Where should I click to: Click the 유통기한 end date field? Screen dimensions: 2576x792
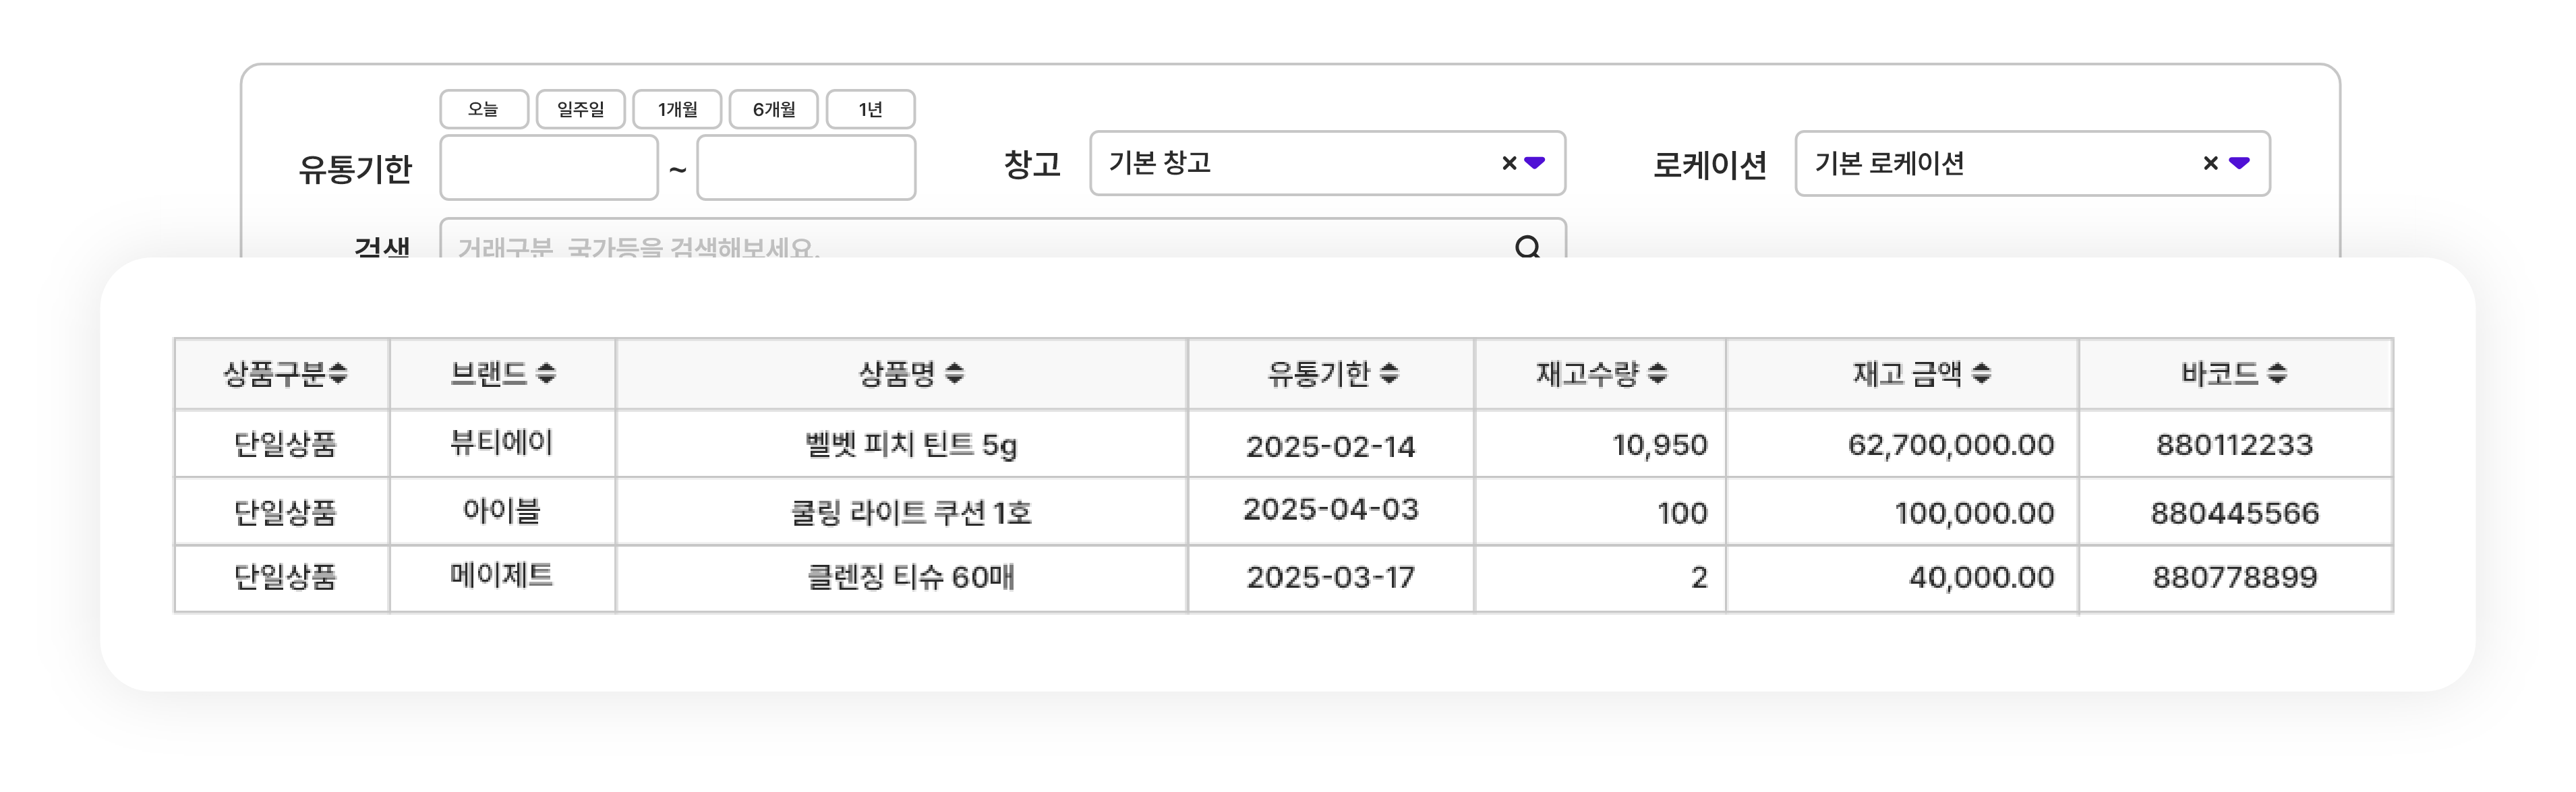tap(806, 168)
